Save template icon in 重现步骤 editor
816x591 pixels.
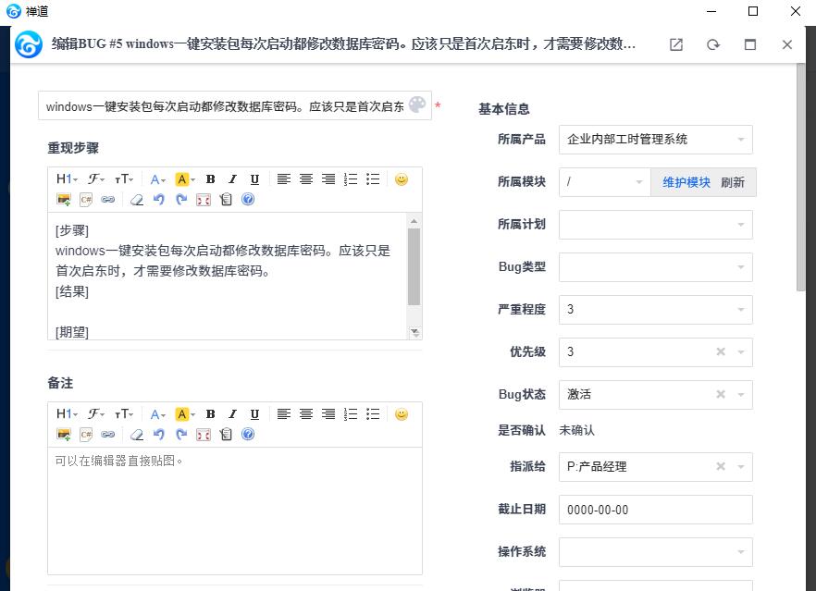point(226,200)
